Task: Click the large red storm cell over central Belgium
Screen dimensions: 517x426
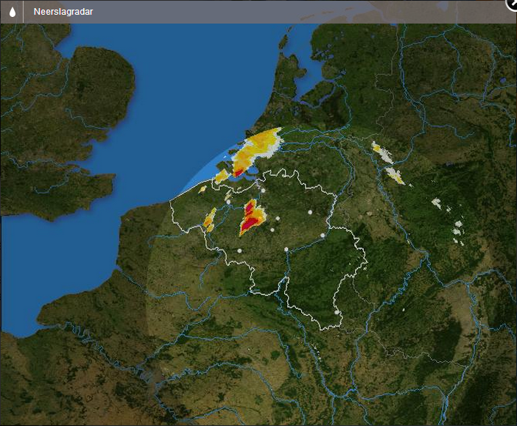Action: [x=251, y=218]
